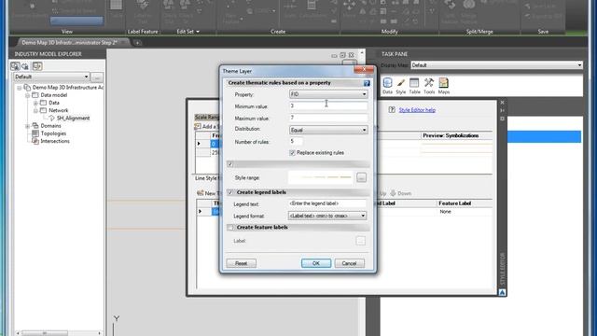This screenshot has width=597, height=336.
Task: Click second Industry Model Explorer toolbar icon
Action: pyautogui.click(x=25, y=66)
